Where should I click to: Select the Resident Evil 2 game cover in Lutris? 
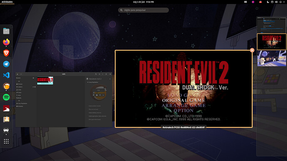45,80
